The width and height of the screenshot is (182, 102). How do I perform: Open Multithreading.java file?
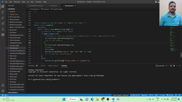coord(16,69)
